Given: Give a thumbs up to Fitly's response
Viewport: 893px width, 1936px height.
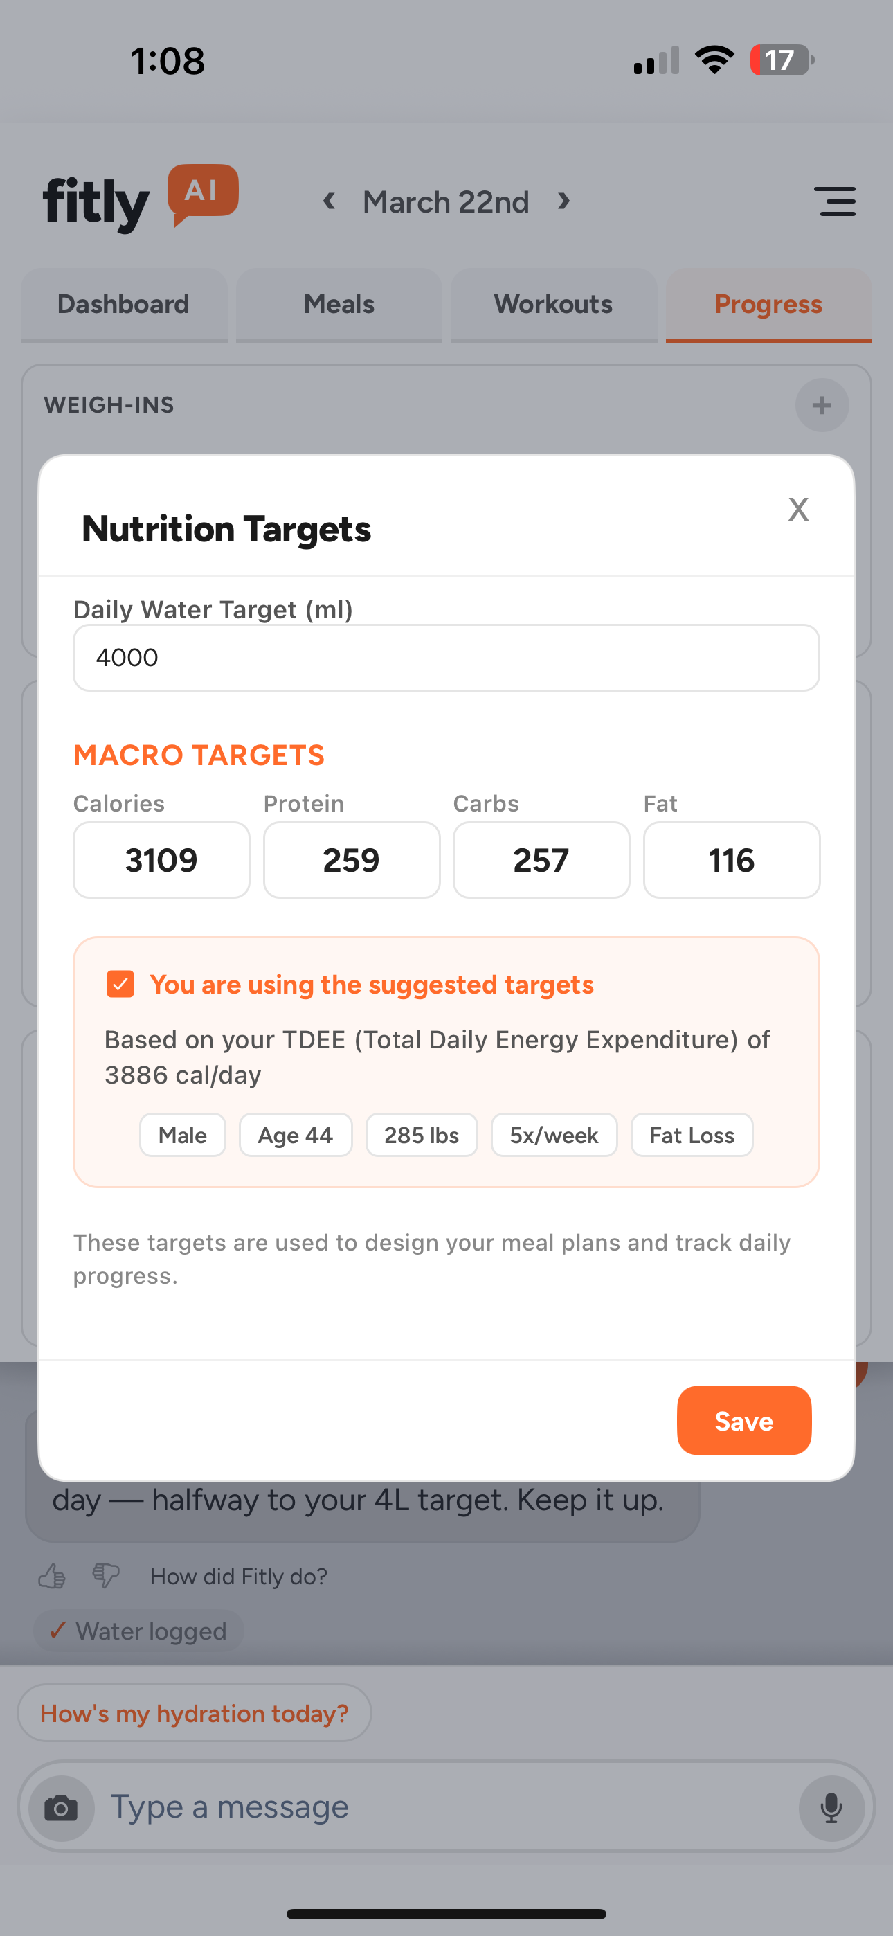Looking at the screenshot, I should (53, 1575).
